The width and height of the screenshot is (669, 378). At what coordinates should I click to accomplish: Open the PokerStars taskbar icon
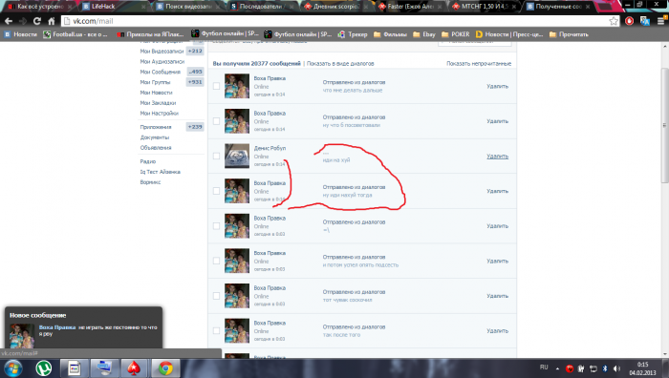[x=134, y=367]
